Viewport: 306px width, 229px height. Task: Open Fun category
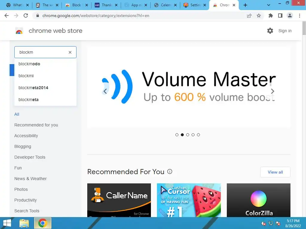[18, 168]
